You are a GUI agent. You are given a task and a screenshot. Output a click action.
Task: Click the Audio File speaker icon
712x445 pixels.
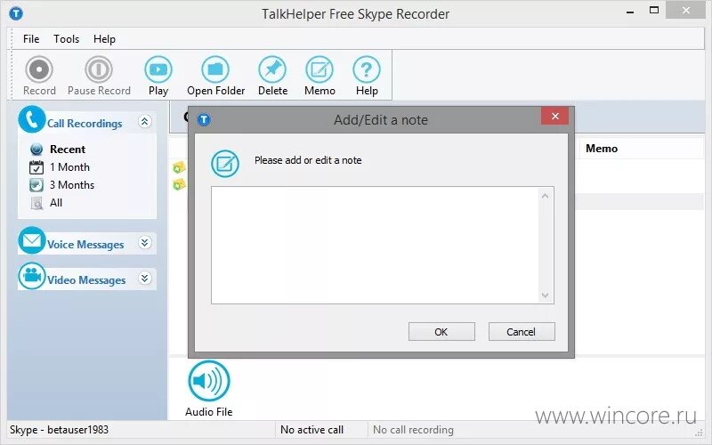(209, 381)
